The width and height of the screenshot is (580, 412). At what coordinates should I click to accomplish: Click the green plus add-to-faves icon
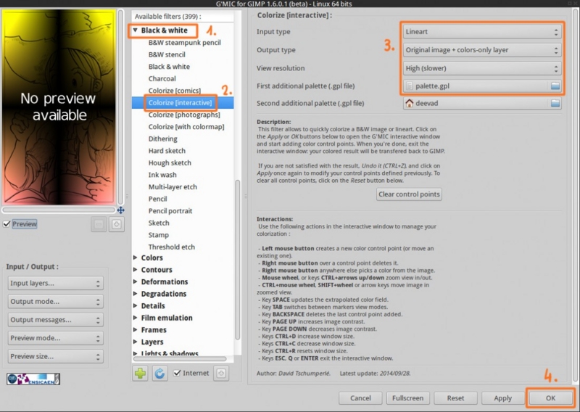(140, 373)
